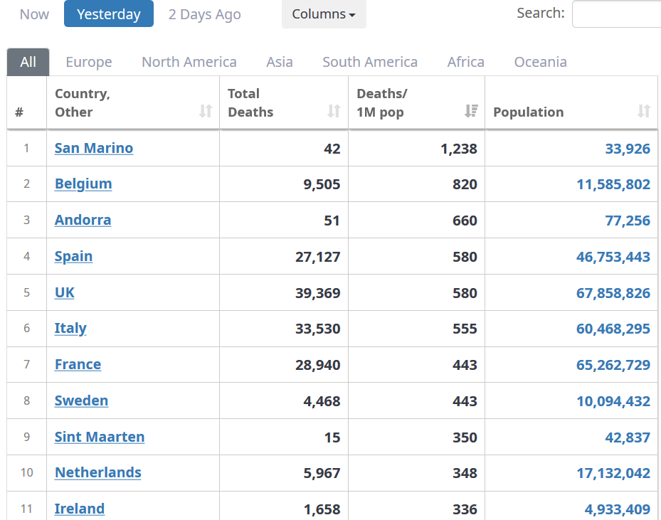Show the Africa tab
Viewport: 661px width, 520px height.
[x=466, y=62]
